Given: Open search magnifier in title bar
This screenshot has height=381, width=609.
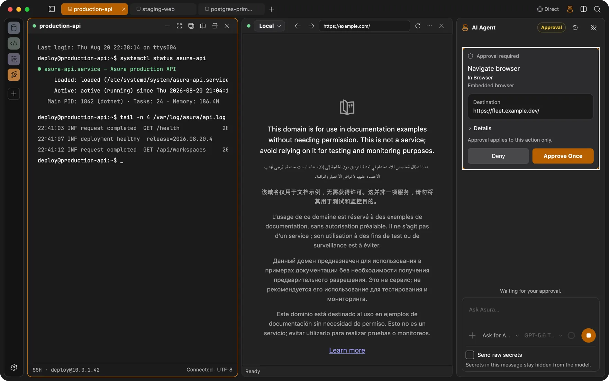Looking at the screenshot, I should [x=597, y=9].
